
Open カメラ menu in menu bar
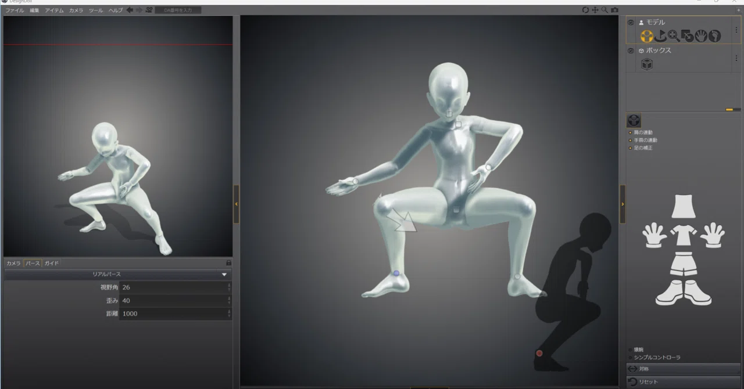click(76, 10)
